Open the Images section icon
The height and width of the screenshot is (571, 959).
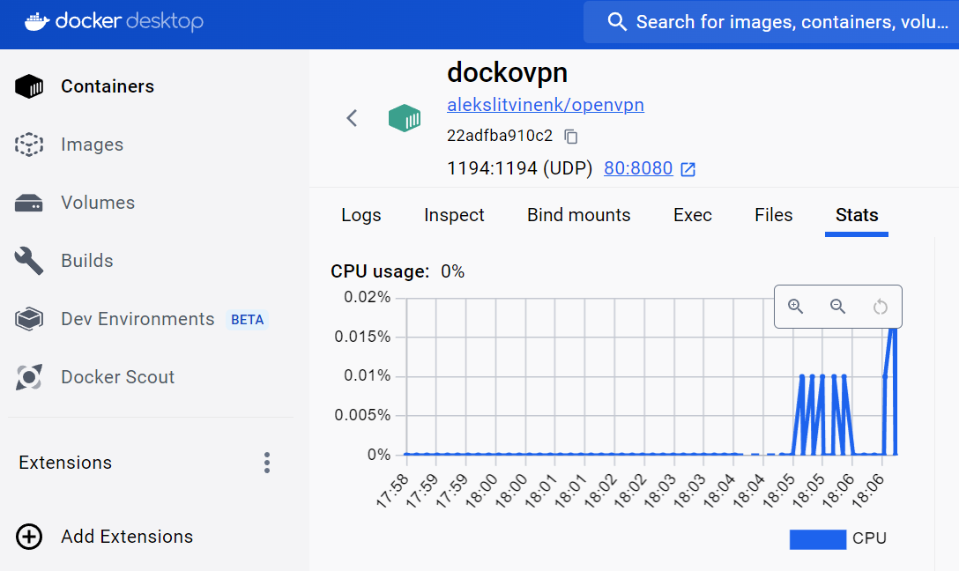(29, 145)
